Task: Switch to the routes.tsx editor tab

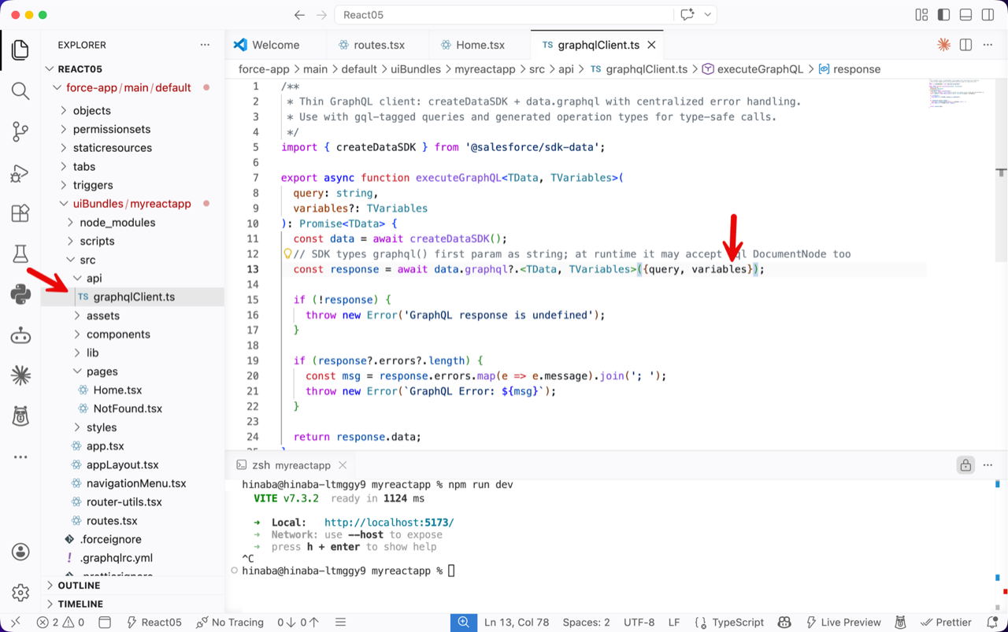Action: [x=379, y=45]
